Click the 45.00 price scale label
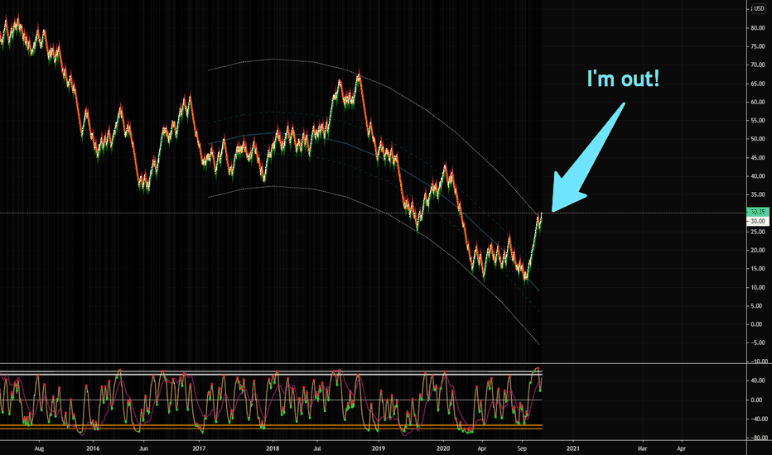 pos(758,158)
